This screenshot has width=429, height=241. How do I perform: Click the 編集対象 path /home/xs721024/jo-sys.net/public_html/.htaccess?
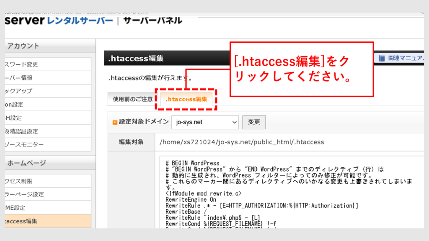242,142
